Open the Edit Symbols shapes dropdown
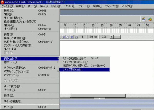154x110 pixels. pyautogui.click(x=150, y=19)
